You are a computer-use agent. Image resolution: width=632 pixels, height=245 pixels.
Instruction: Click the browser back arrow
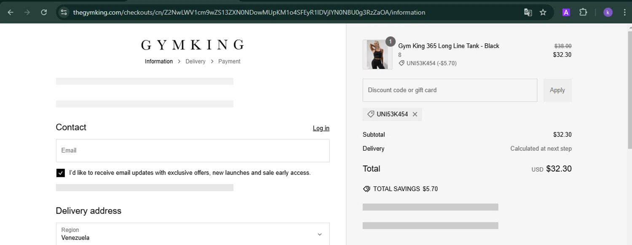click(x=11, y=12)
